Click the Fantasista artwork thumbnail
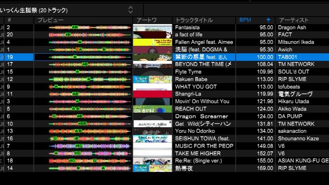This screenshot has width=329, height=185. click(x=152, y=27)
